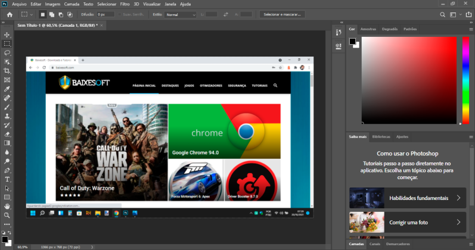Swap width and height values
The width and height of the screenshot is (475, 250).
coord(226,14)
